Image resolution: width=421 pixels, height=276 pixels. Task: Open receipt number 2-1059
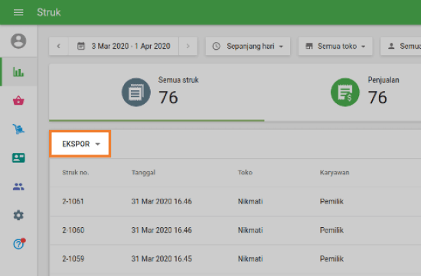73,259
